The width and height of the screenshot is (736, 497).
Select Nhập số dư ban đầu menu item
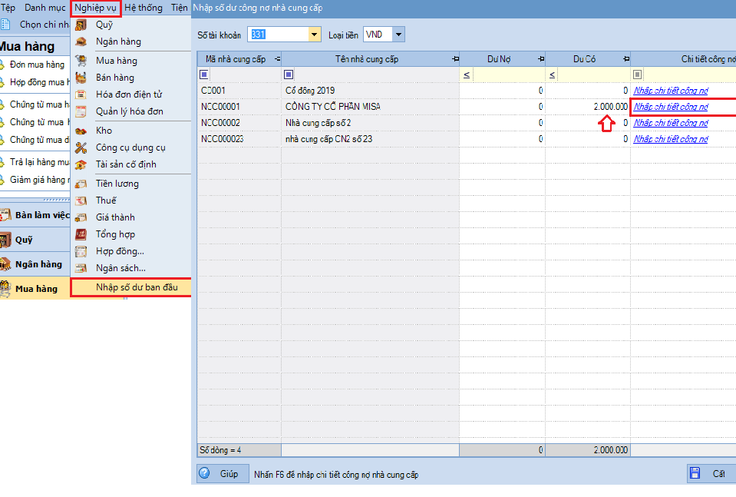137,287
